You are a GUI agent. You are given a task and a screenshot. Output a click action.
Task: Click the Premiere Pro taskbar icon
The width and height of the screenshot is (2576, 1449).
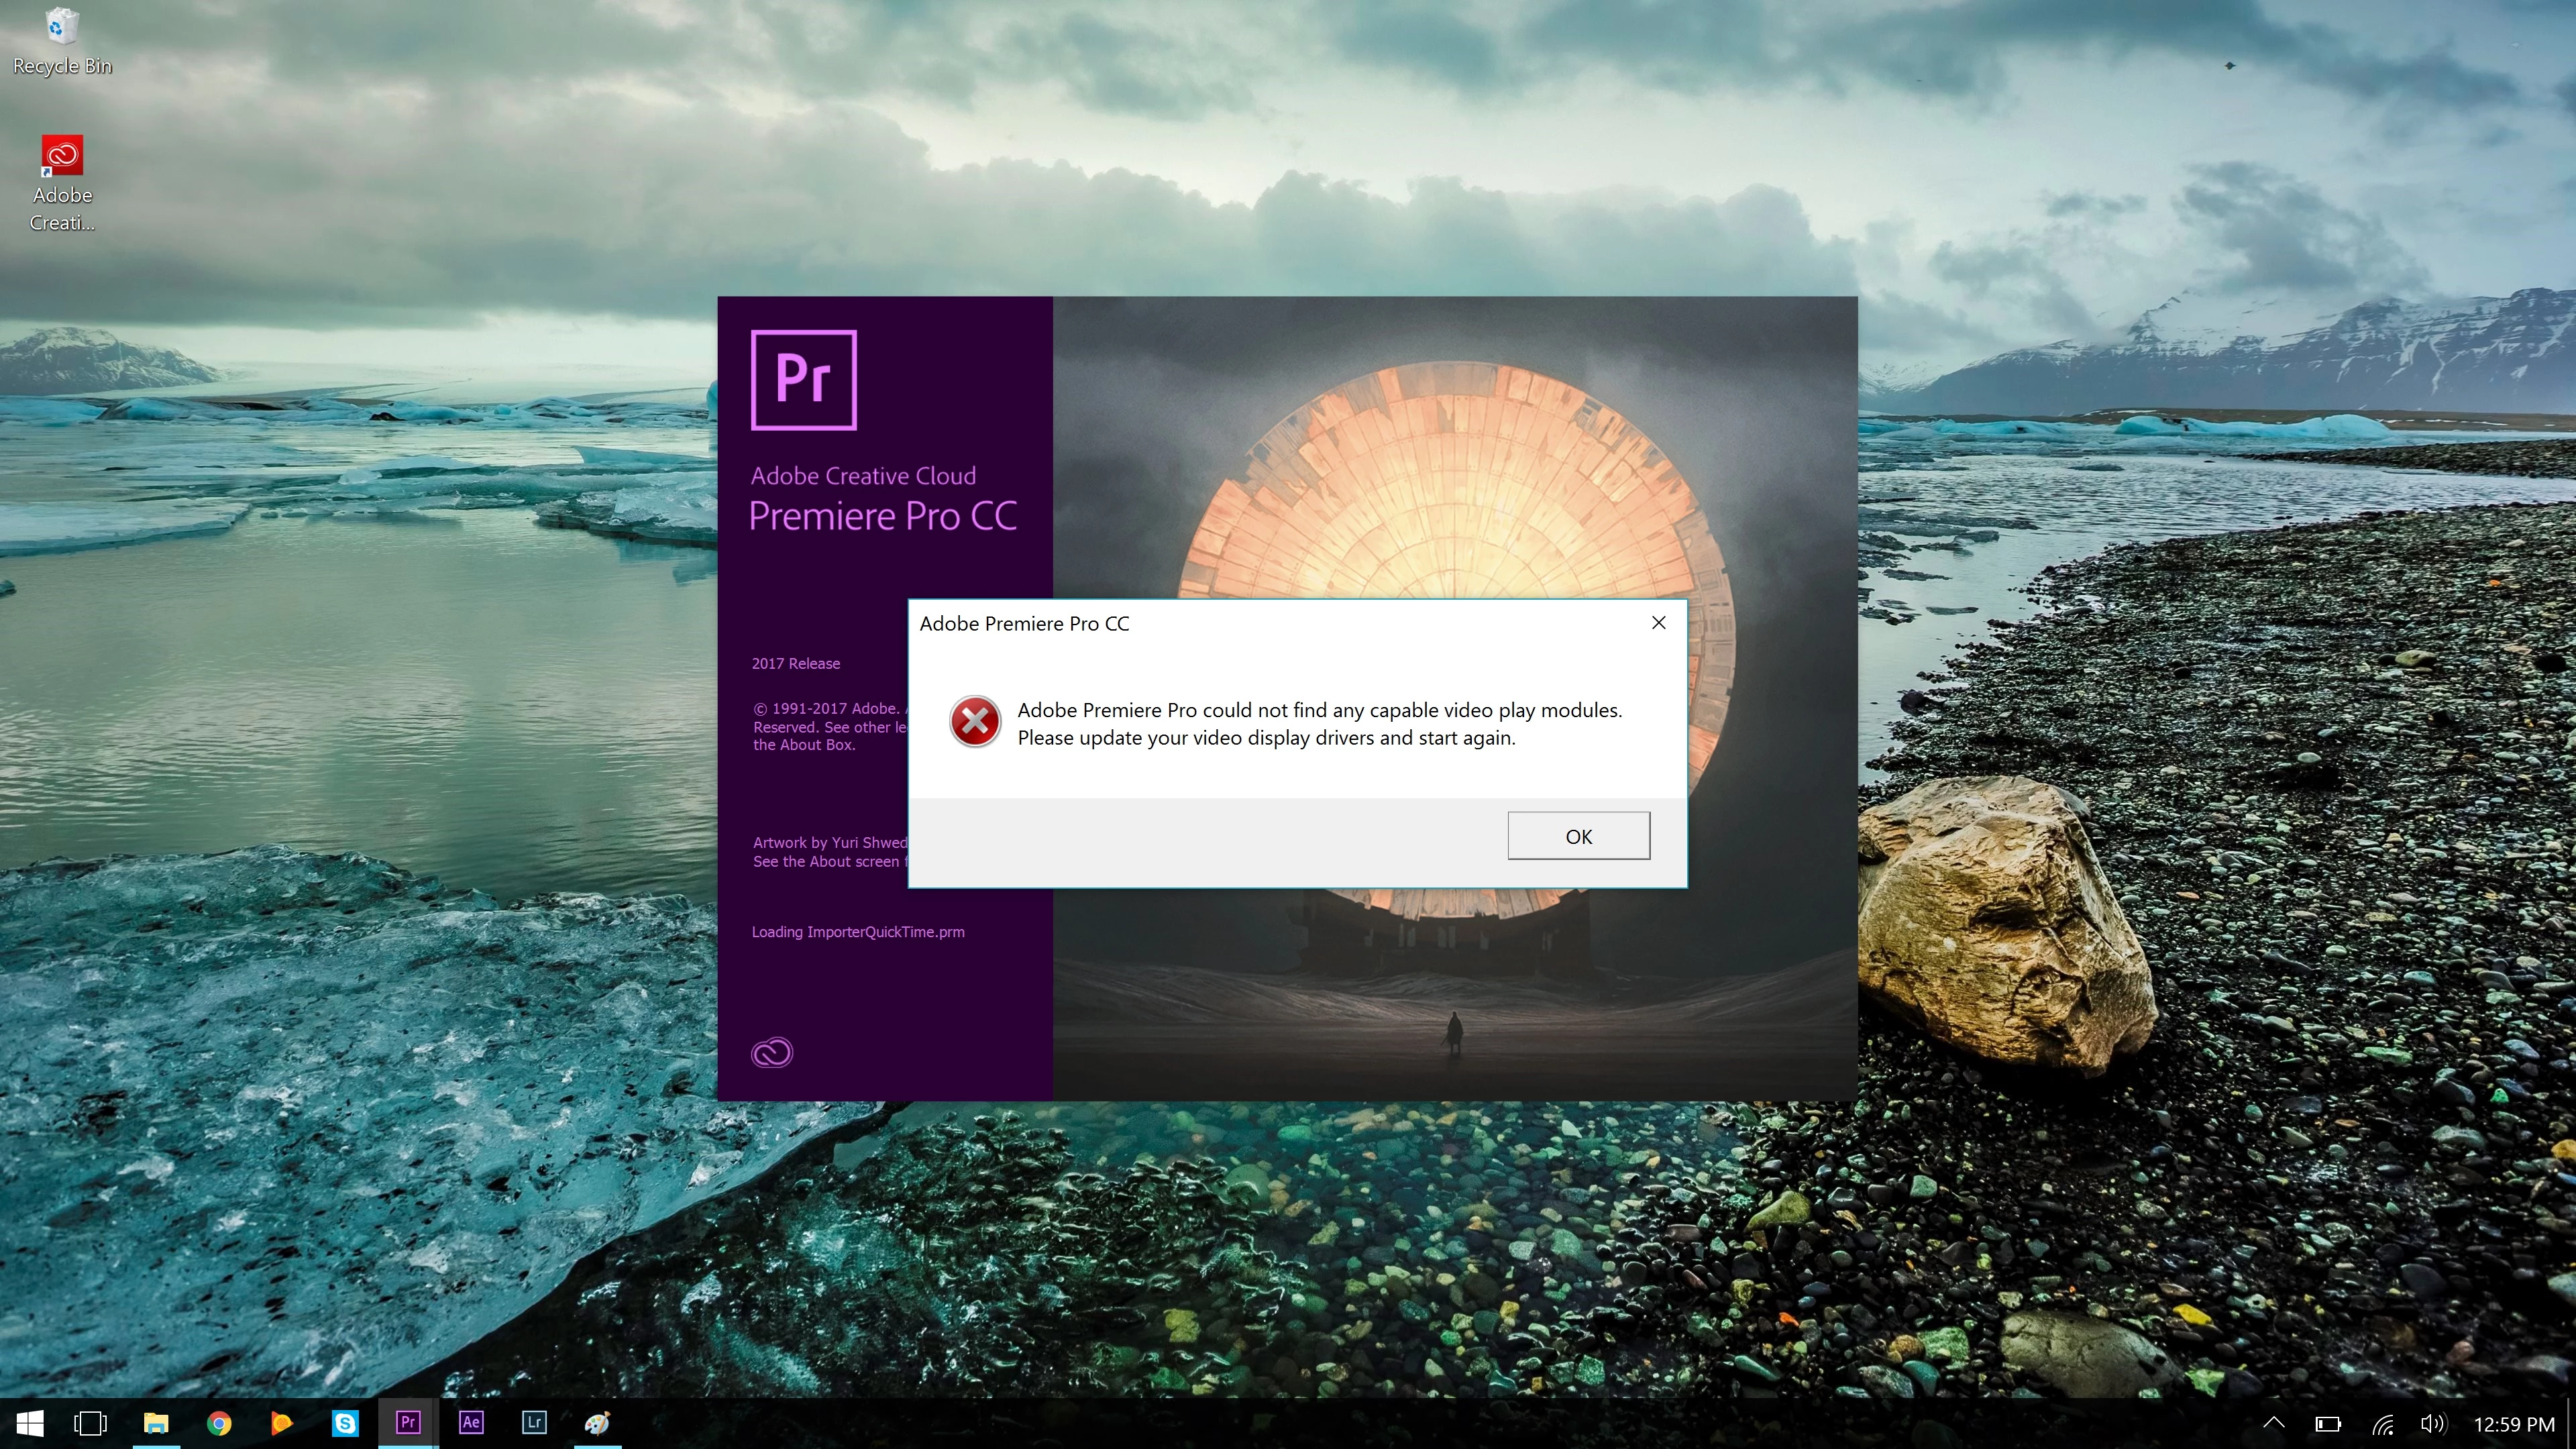click(407, 1423)
